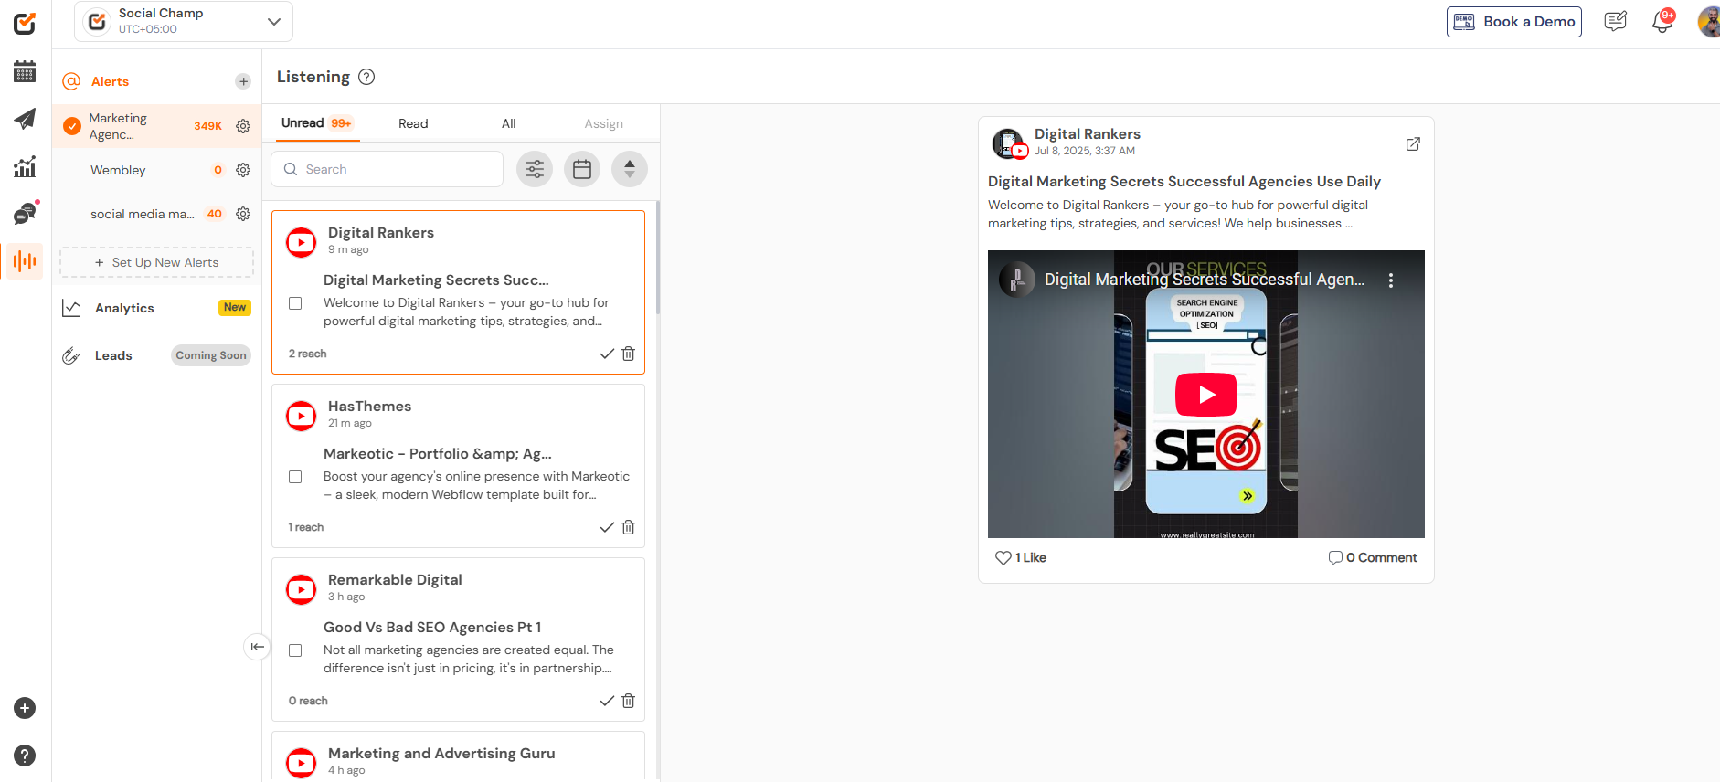This screenshot has height=782, width=1720.
Task: Tick the Digital Rankers post checkbox
Action: [295, 303]
